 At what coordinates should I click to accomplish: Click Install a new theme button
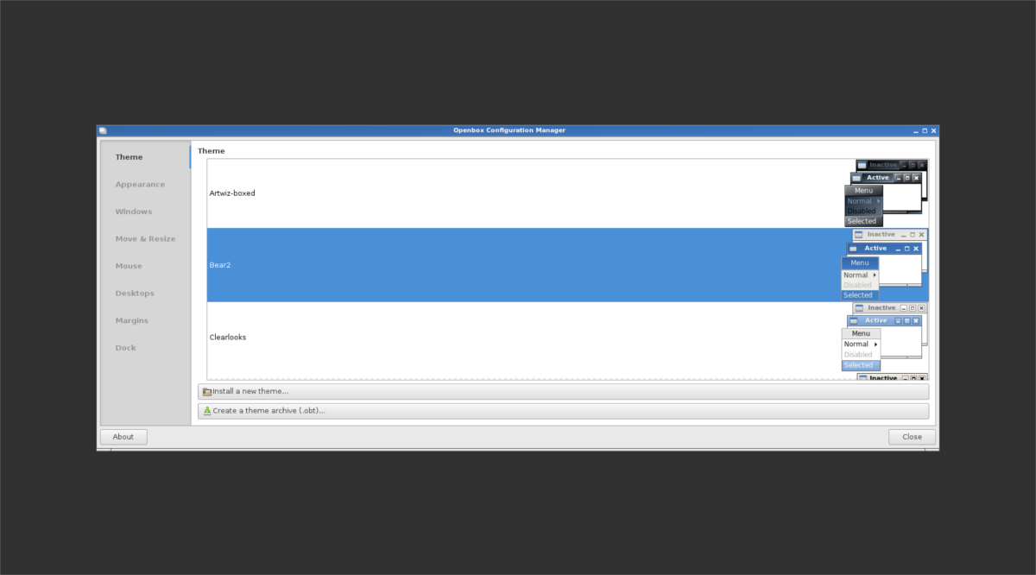pyautogui.click(x=563, y=391)
